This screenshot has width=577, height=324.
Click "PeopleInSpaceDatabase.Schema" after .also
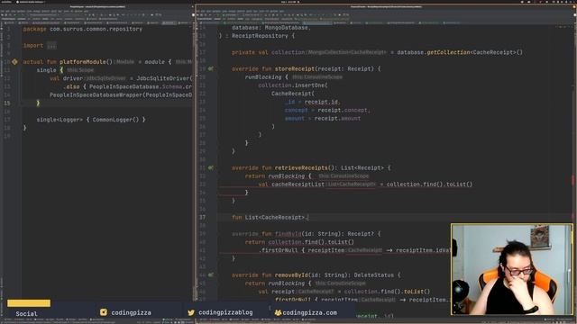coord(136,86)
